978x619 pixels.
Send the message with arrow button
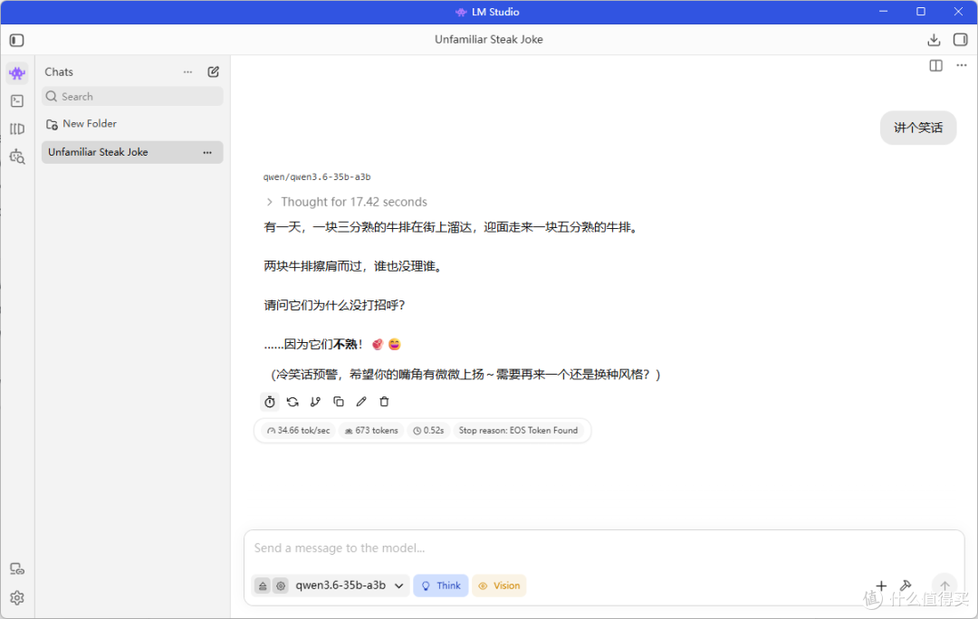pyautogui.click(x=944, y=586)
